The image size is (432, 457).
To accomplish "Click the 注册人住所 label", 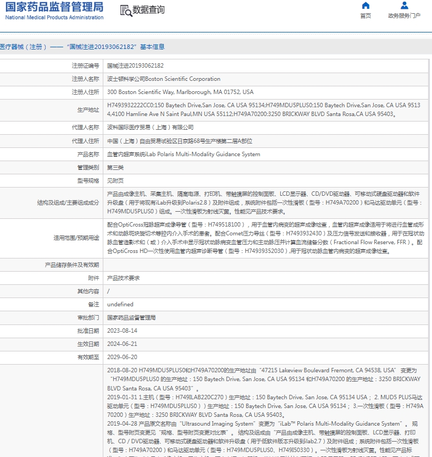I will 85,92.
